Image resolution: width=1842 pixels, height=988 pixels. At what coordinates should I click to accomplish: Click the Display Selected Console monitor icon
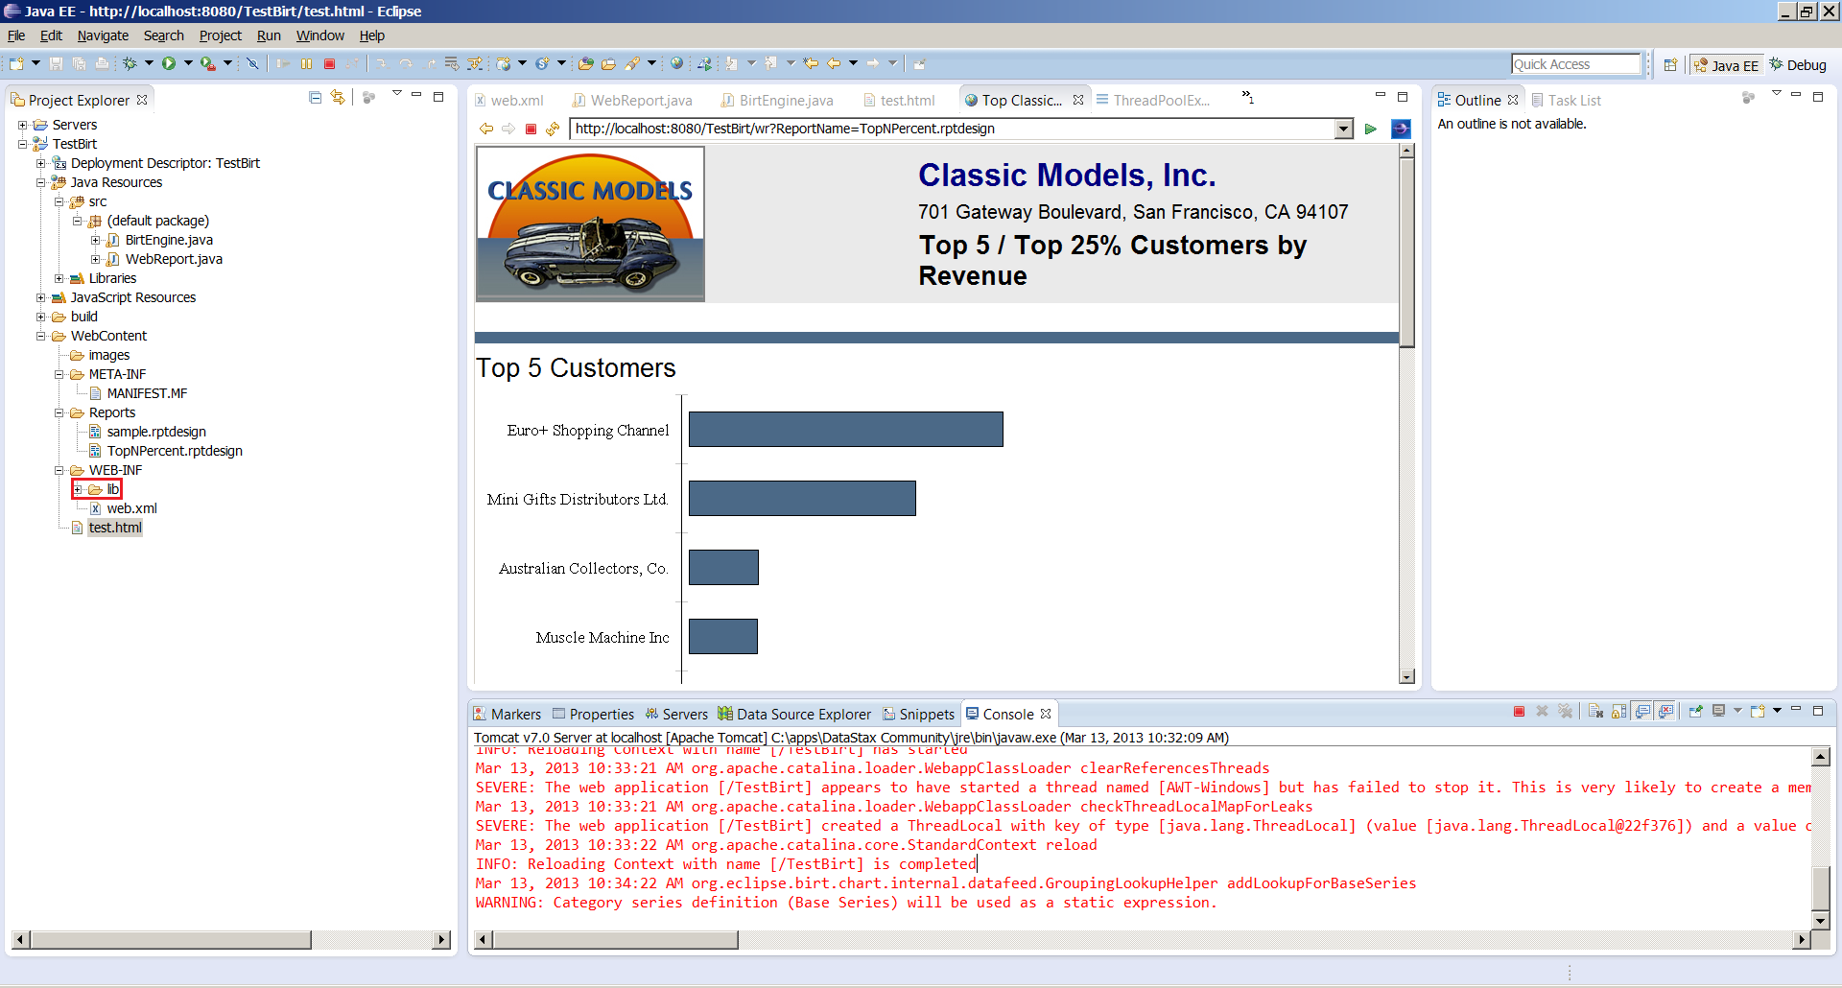[1718, 712]
